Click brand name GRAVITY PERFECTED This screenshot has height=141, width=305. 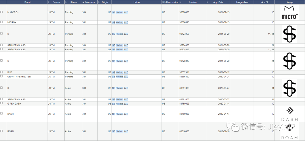pyautogui.click(x=19, y=77)
